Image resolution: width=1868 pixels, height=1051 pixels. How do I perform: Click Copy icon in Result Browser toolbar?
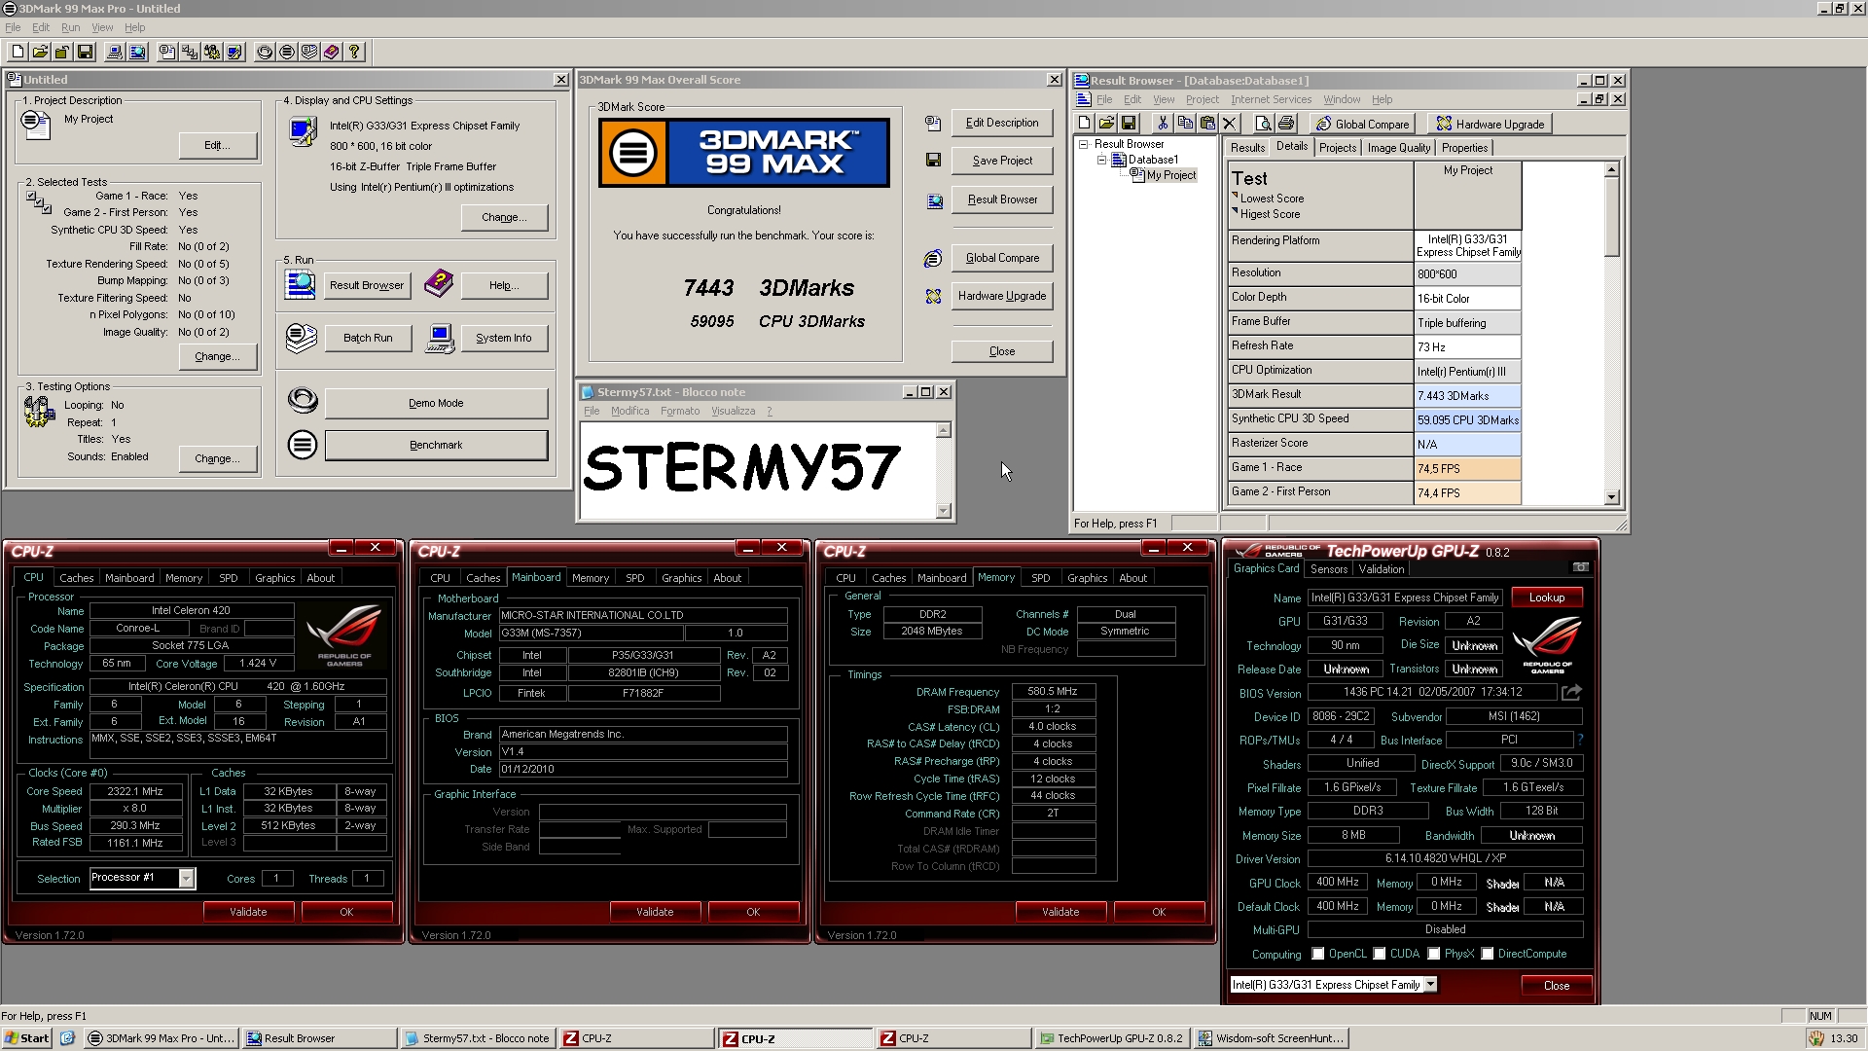(1184, 124)
